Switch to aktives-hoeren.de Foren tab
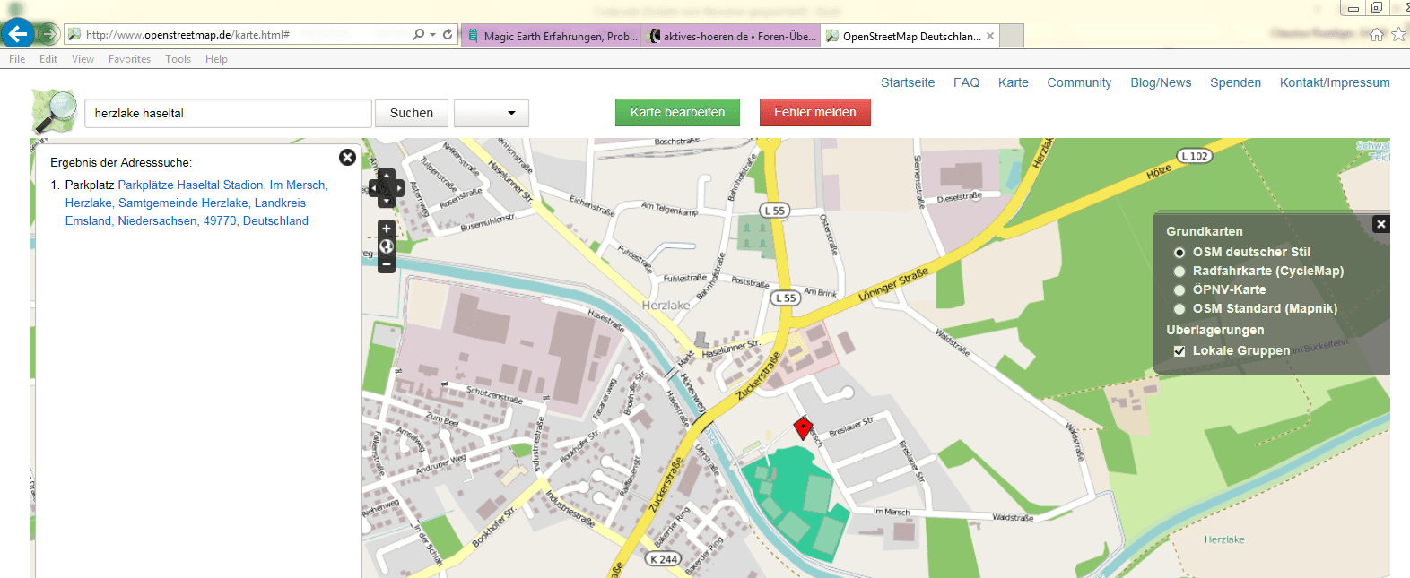1410x578 pixels. 731,36
